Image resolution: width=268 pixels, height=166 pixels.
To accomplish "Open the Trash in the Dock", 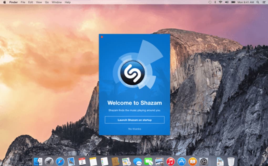I will 231,161.
